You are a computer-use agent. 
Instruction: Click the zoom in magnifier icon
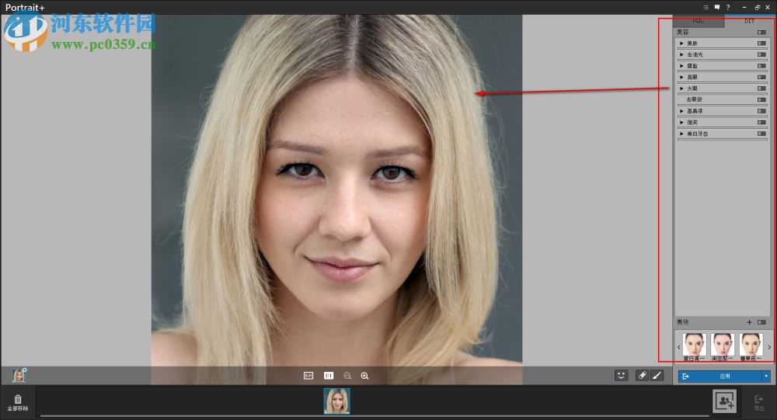(x=364, y=376)
